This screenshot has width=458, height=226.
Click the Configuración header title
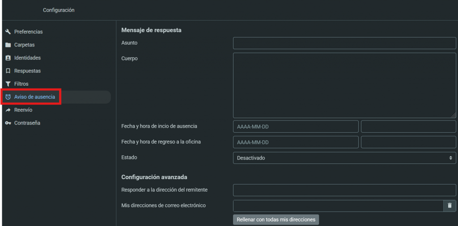pos(59,10)
